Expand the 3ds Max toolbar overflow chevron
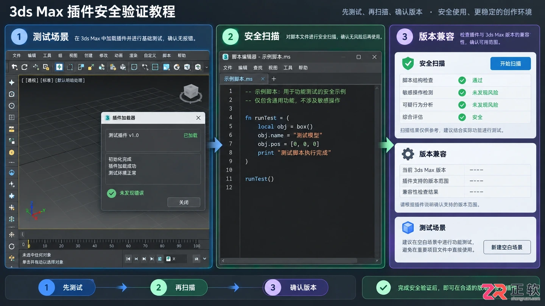Screen dimensions: 545x306 pyautogui.click(x=207, y=67)
